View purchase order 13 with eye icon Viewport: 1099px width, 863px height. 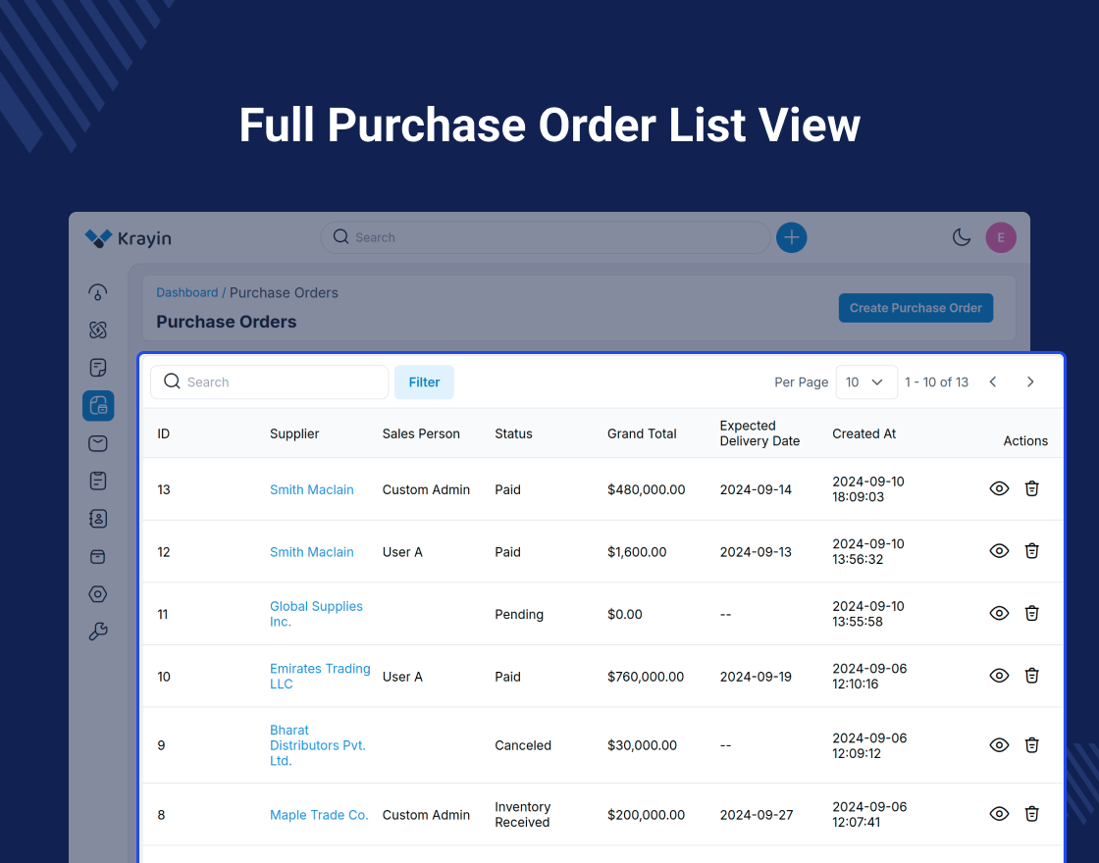[999, 488]
